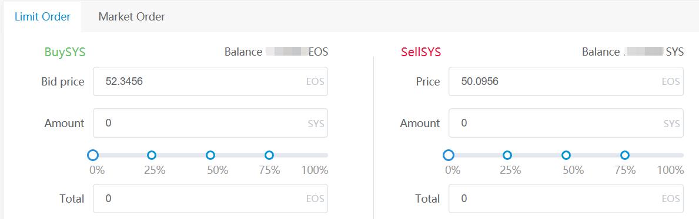This screenshot has width=699, height=219.
Task: Set SellSYS slider to 25% marker
Action: tap(507, 155)
